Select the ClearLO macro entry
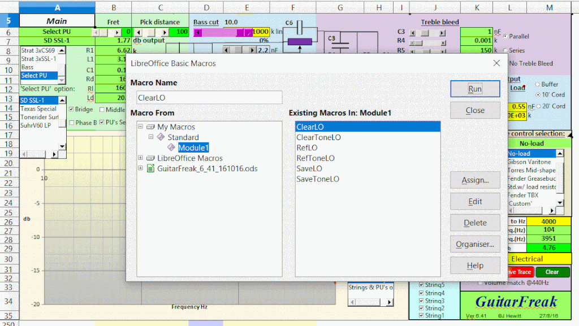Image resolution: width=579 pixels, height=326 pixels. coord(368,127)
